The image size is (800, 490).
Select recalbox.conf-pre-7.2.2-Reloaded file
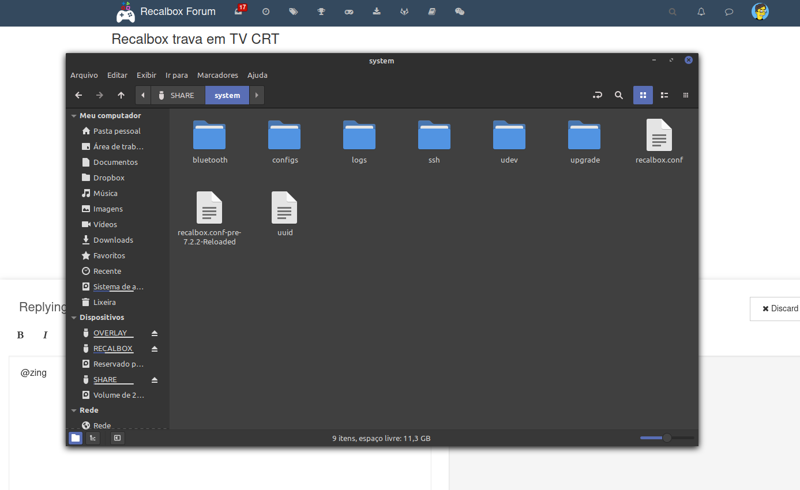[209, 218]
